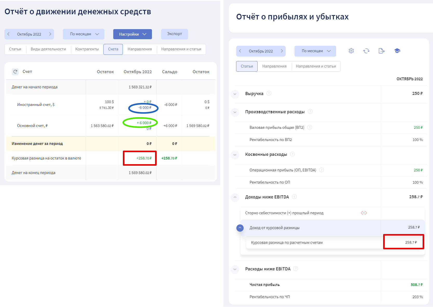Switch to Контрагенты tab
The width and height of the screenshot is (433, 307).
click(87, 49)
